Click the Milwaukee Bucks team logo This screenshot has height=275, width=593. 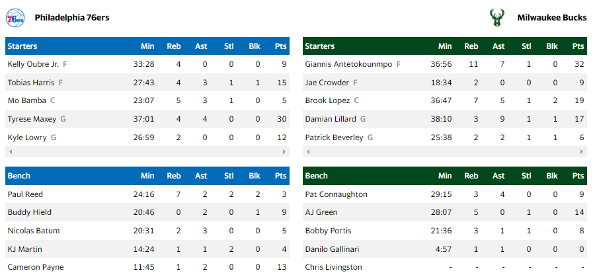point(495,18)
